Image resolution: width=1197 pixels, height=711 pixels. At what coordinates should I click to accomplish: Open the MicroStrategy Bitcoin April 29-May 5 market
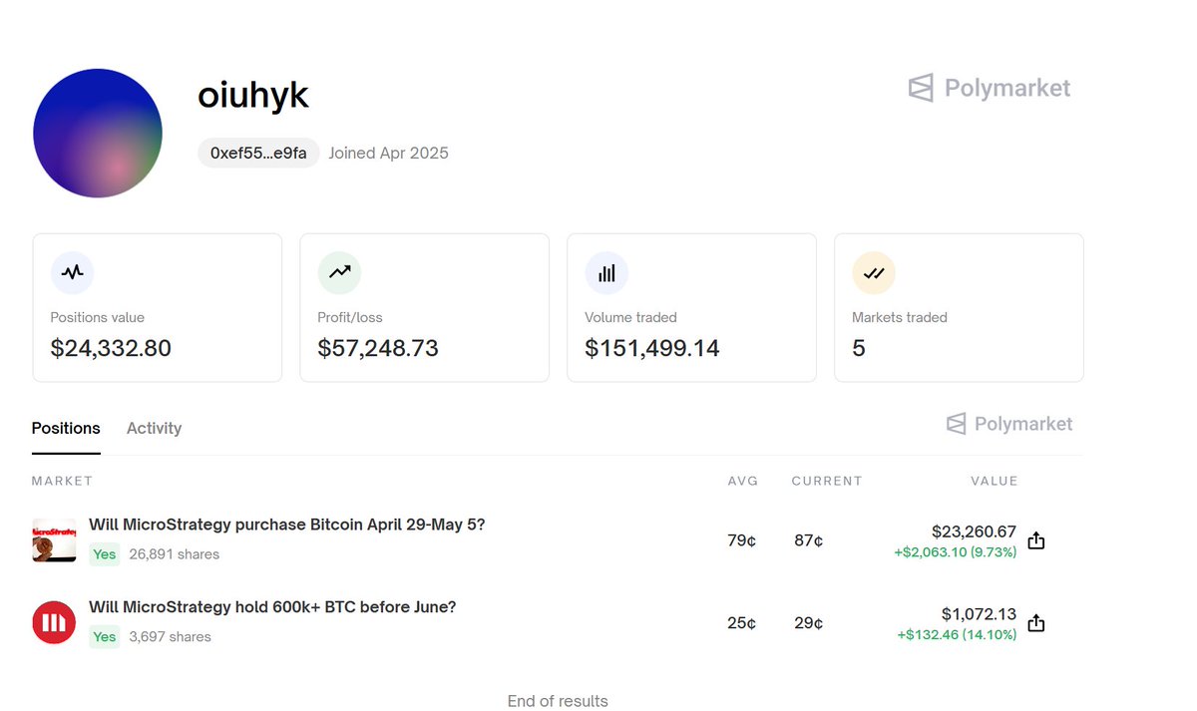286,525
